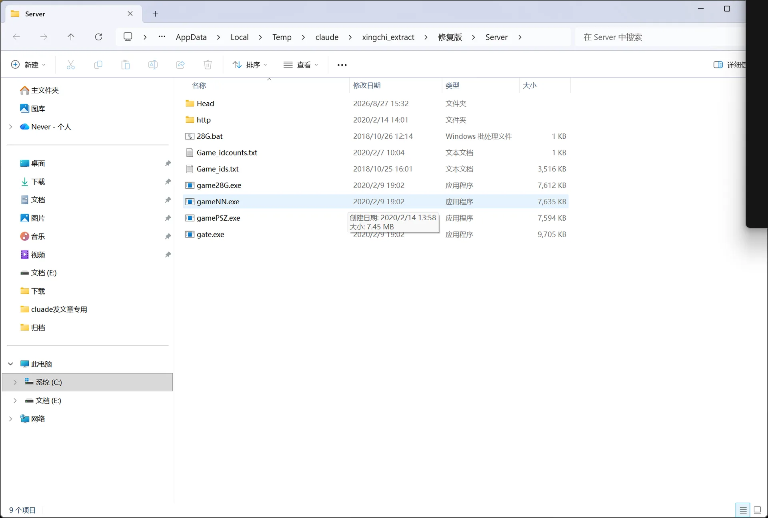768x518 pixels.
Task: Select the Head folder
Action: [376, 104]
